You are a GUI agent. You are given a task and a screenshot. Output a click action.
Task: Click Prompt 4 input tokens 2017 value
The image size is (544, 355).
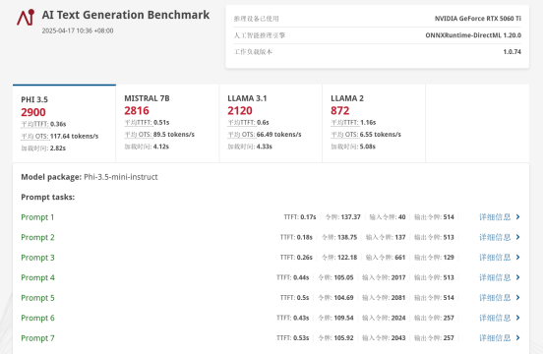click(398, 277)
